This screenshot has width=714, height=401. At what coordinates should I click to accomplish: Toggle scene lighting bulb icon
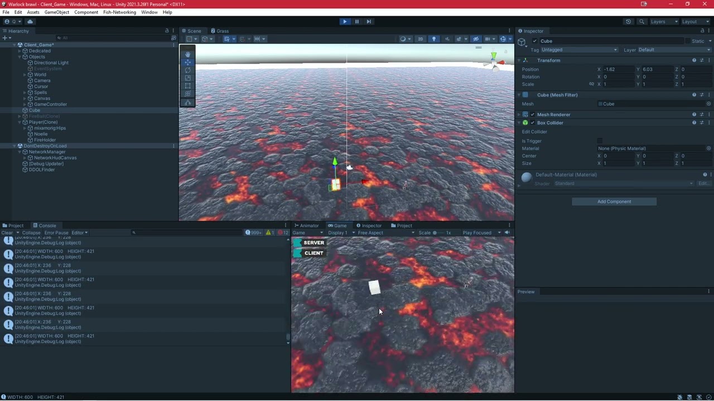pos(433,39)
